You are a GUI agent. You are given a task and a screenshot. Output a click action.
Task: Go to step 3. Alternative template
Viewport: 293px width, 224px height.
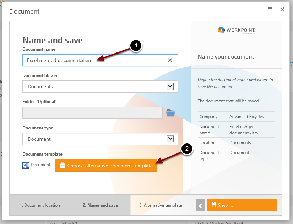(x=161, y=205)
